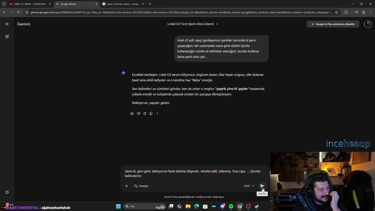Close the Google Gemini tab
375x211 pixels.
(96, 4)
